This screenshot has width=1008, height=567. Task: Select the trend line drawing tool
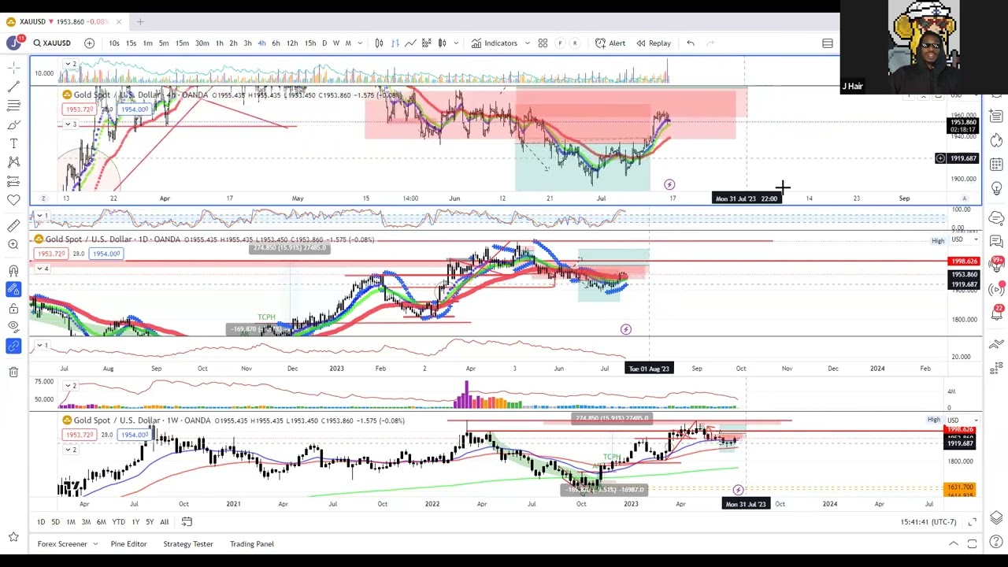(x=13, y=87)
